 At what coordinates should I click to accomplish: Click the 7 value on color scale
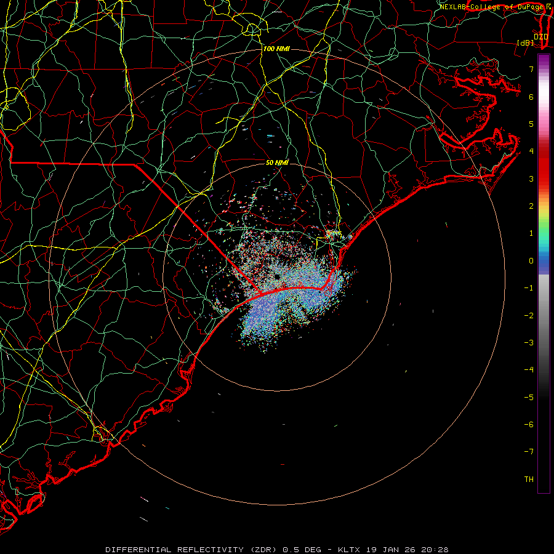(531, 69)
